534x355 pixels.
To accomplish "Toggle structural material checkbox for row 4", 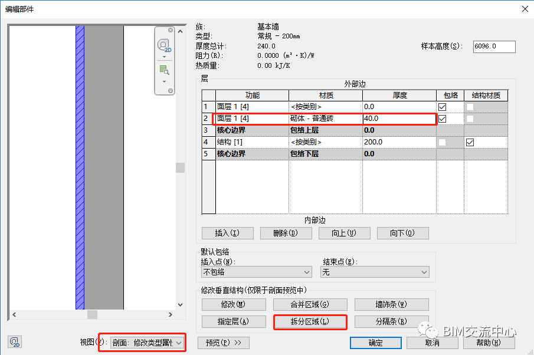I will pos(470,142).
